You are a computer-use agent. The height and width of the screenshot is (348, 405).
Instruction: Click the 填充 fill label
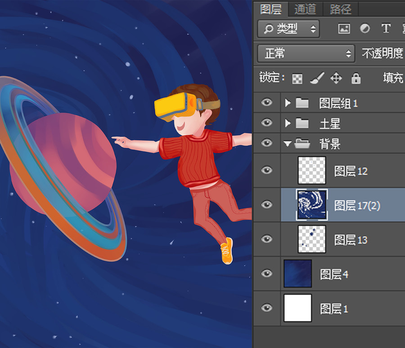coord(393,78)
